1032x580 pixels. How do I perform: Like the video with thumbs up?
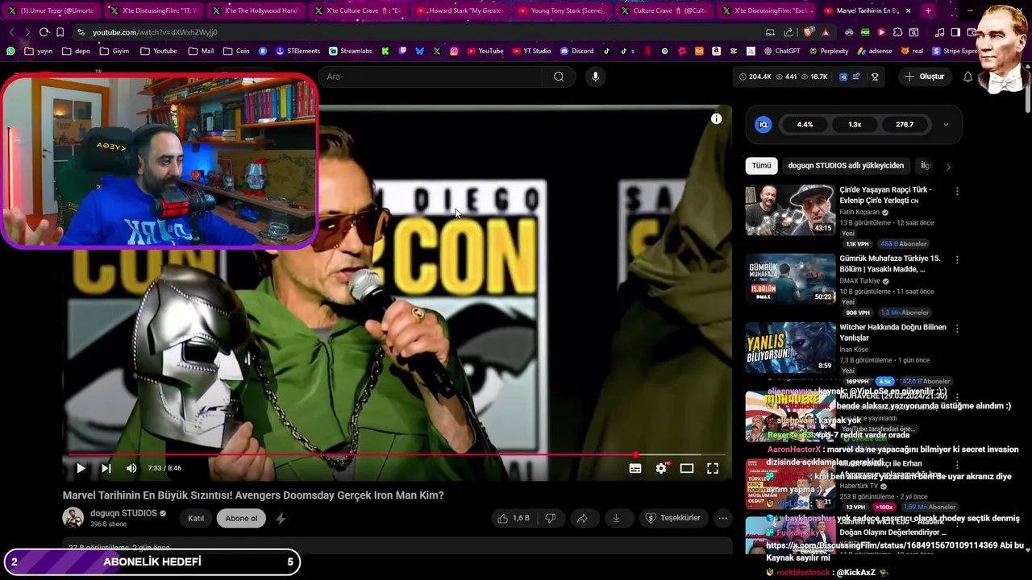pyautogui.click(x=513, y=518)
